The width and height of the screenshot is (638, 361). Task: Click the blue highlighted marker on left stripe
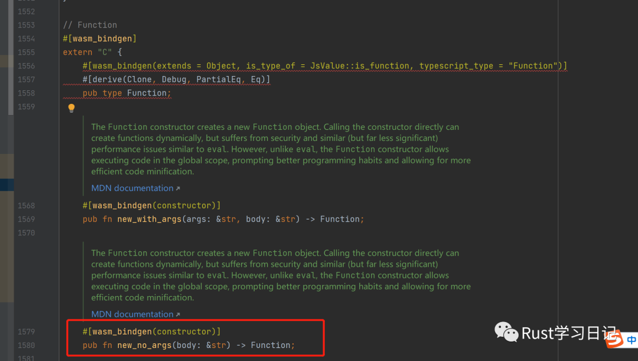pos(6,185)
